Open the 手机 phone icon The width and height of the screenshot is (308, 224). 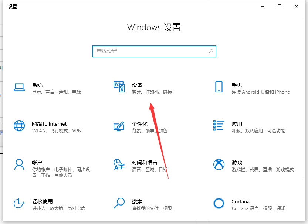coord(219,87)
